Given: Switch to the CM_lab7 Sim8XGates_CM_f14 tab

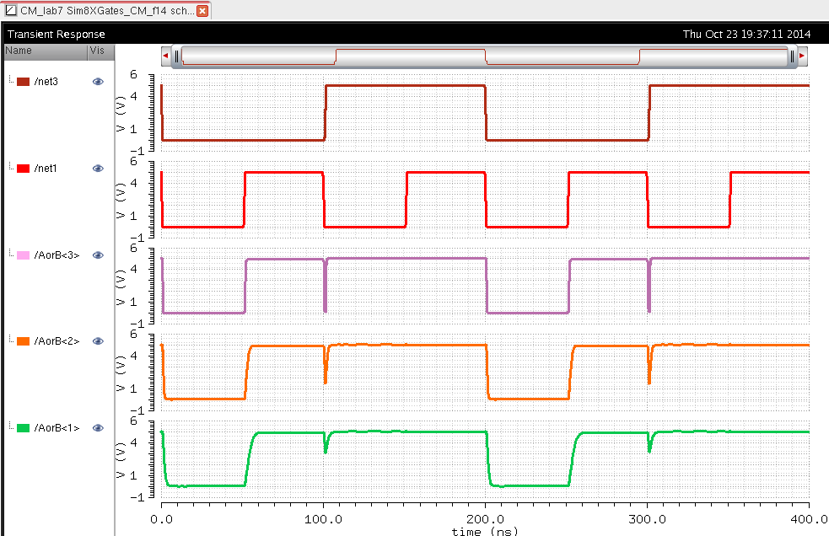Looking at the screenshot, I should pyautogui.click(x=105, y=11).
